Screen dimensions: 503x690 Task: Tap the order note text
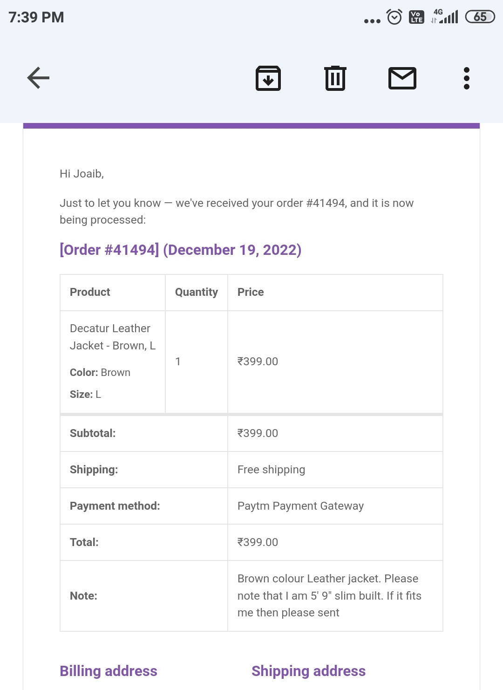coord(329,595)
